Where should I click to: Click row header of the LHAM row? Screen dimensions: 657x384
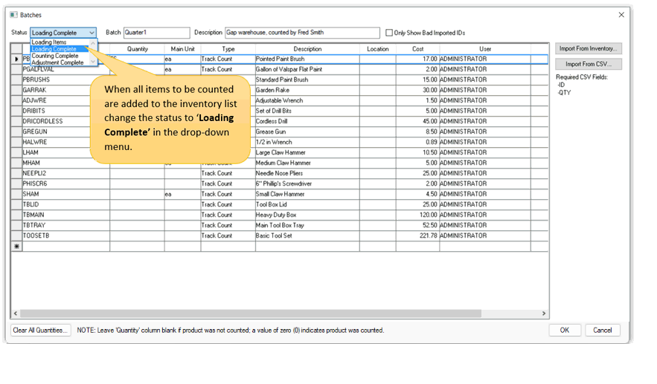[x=16, y=153]
